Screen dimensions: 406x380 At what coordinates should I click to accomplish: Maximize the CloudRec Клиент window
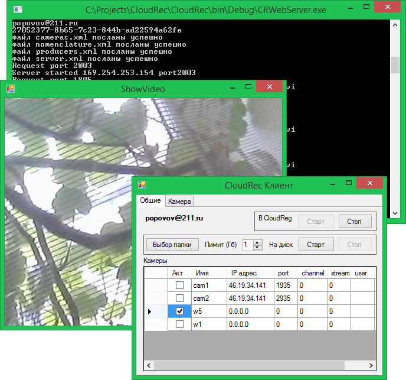[349, 183]
